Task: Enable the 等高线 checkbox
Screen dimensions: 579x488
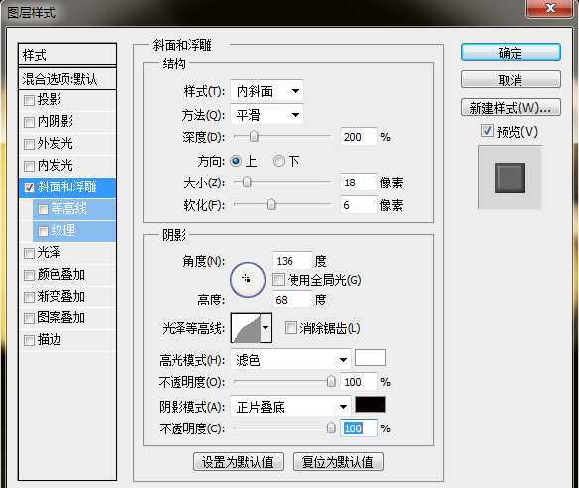Action: tap(43, 210)
